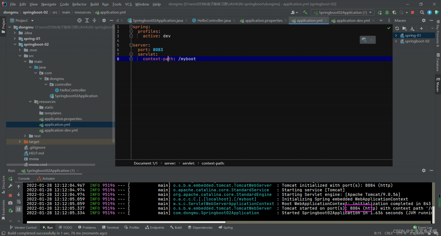
Task: Fold the spring block on line 1
Action: [131, 26]
